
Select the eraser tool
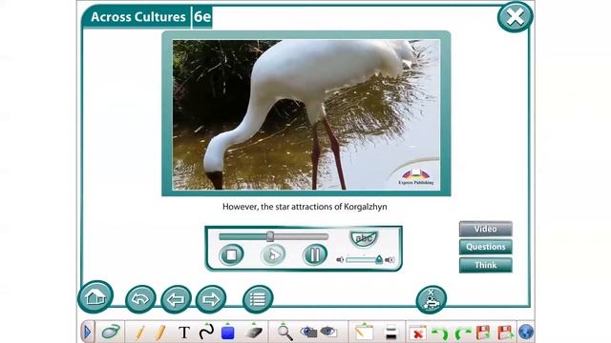pos(254,333)
